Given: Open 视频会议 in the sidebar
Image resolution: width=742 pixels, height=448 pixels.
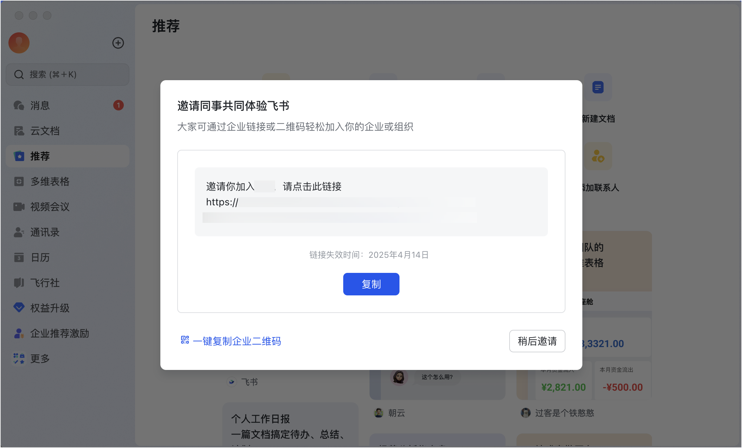Looking at the screenshot, I should click(68, 207).
